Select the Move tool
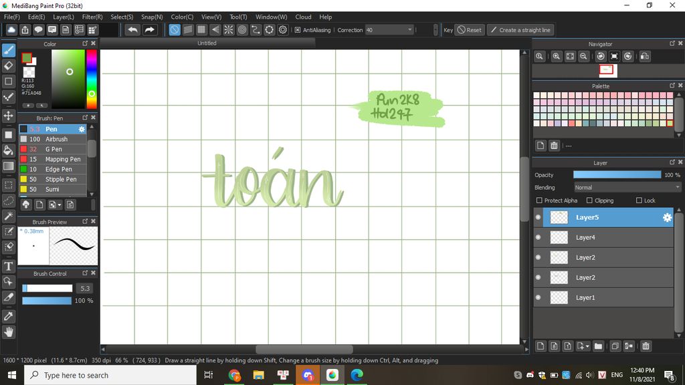685x385 pixels. coord(9,116)
